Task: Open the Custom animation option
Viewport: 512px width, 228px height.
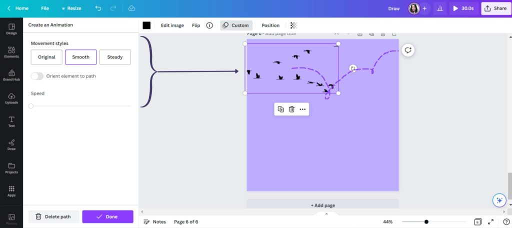Action: click(236, 25)
